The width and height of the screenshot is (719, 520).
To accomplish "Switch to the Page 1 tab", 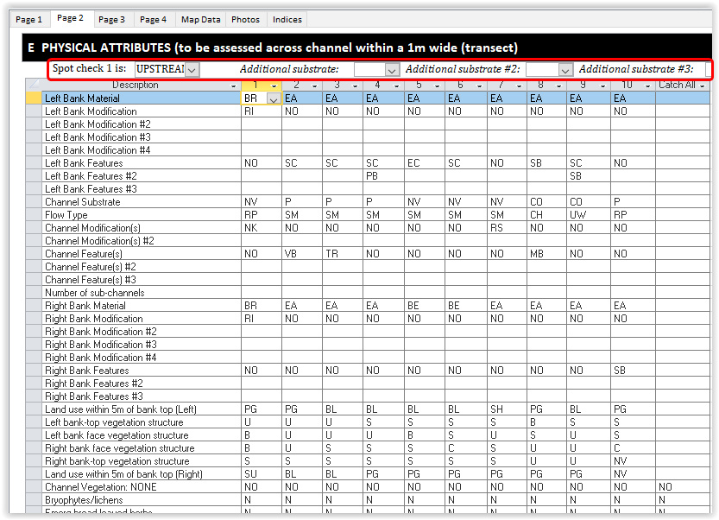I will point(28,19).
